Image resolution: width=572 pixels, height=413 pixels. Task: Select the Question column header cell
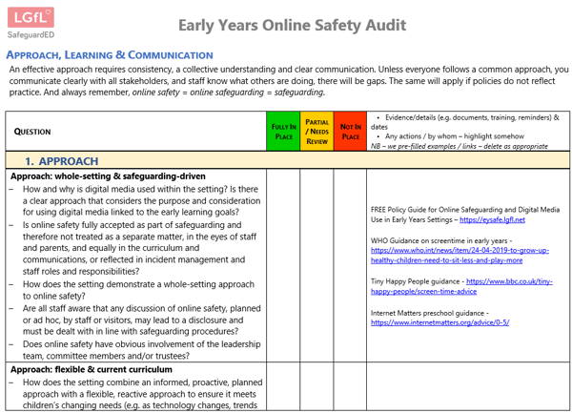(134, 132)
